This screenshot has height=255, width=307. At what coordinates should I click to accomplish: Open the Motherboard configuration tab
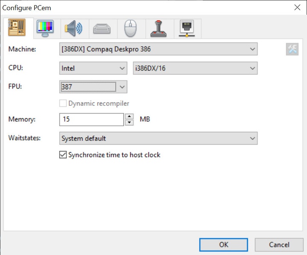[17, 28]
